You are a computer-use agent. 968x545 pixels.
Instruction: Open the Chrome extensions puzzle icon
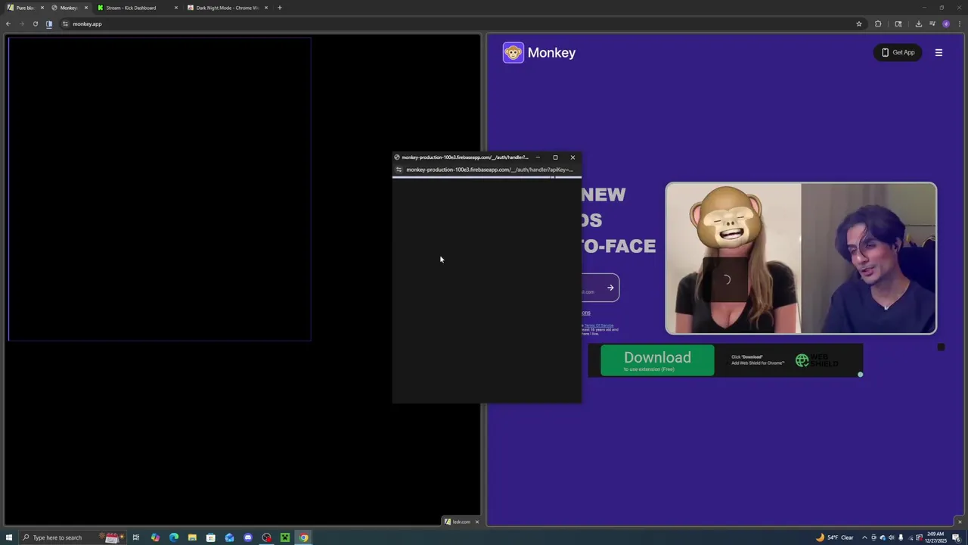(x=878, y=23)
